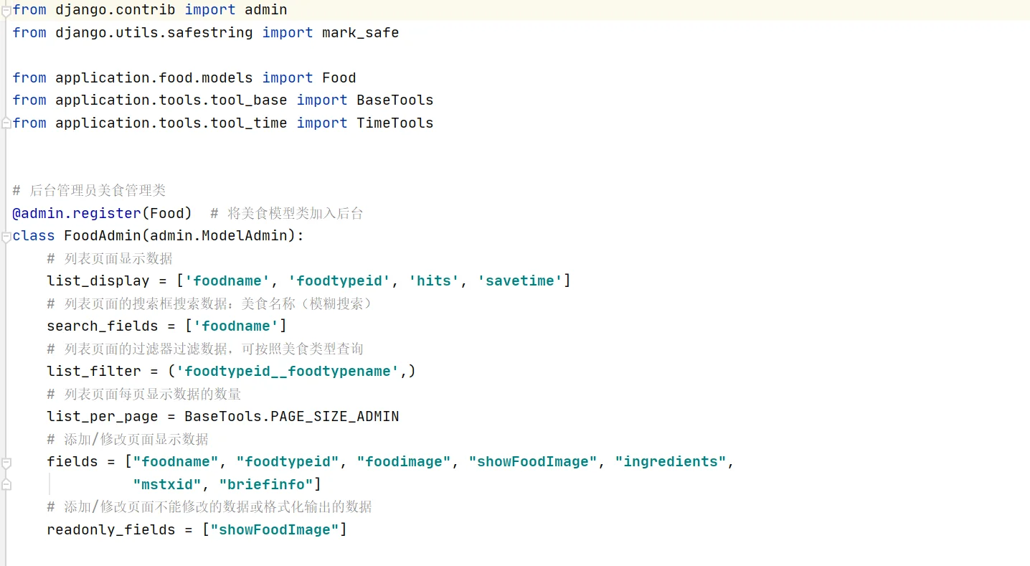This screenshot has width=1030, height=566.
Task: Click the comment "# 列表页面显示数据"
Action: coord(110,258)
